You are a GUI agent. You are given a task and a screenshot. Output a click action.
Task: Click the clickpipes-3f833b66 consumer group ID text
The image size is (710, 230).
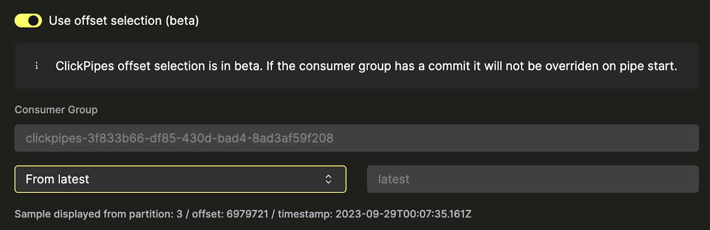tap(179, 138)
